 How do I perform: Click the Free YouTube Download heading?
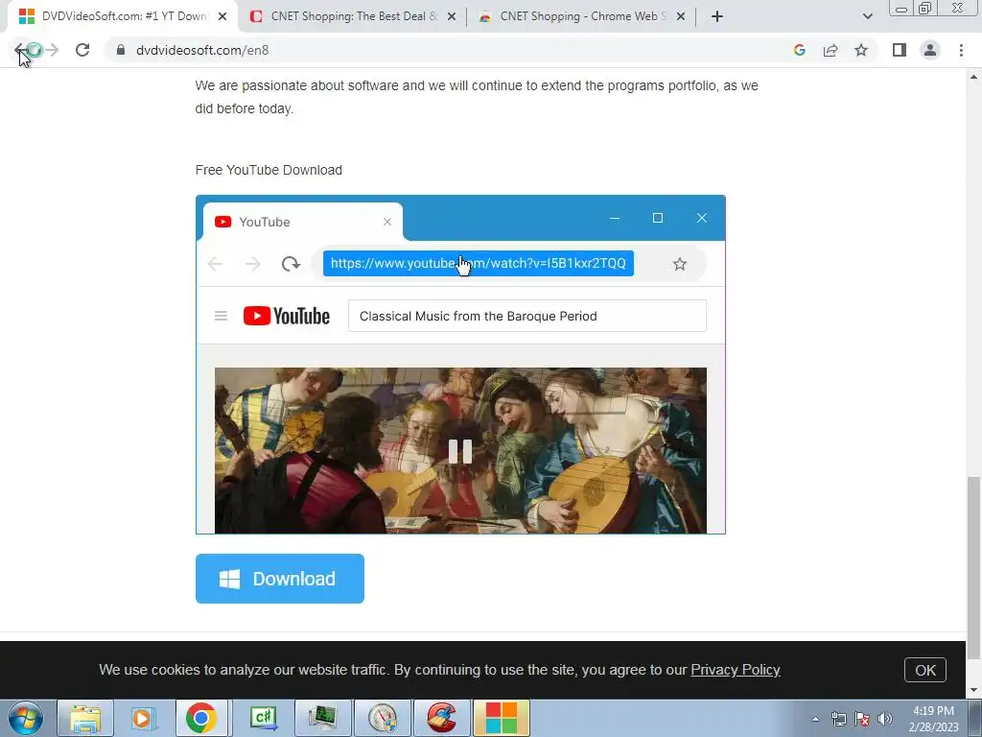click(x=269, y=170)
